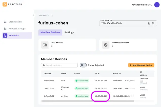Click into the Search devices field
Viewport: 161px width, 107px height.
(61, 65)
